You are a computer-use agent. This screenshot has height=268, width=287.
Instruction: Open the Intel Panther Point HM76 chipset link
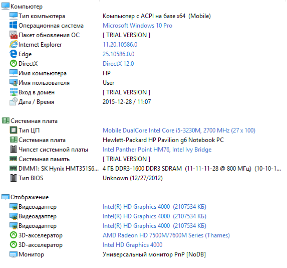click(157, 150)
